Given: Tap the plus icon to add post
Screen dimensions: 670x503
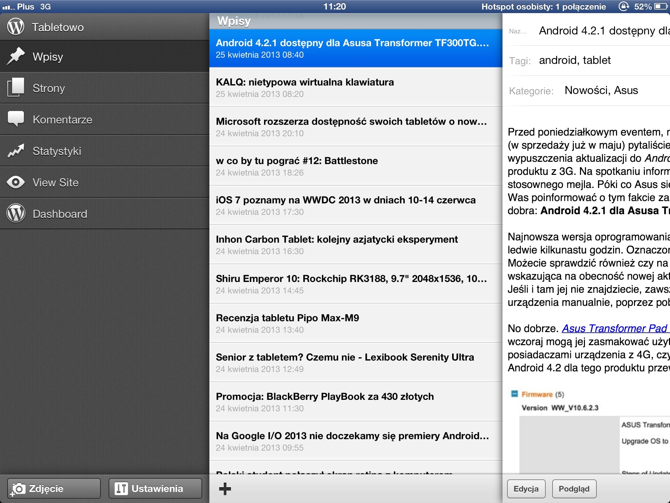Looking at the screenshot, I should pyautogui.click(x=225, y=489).
